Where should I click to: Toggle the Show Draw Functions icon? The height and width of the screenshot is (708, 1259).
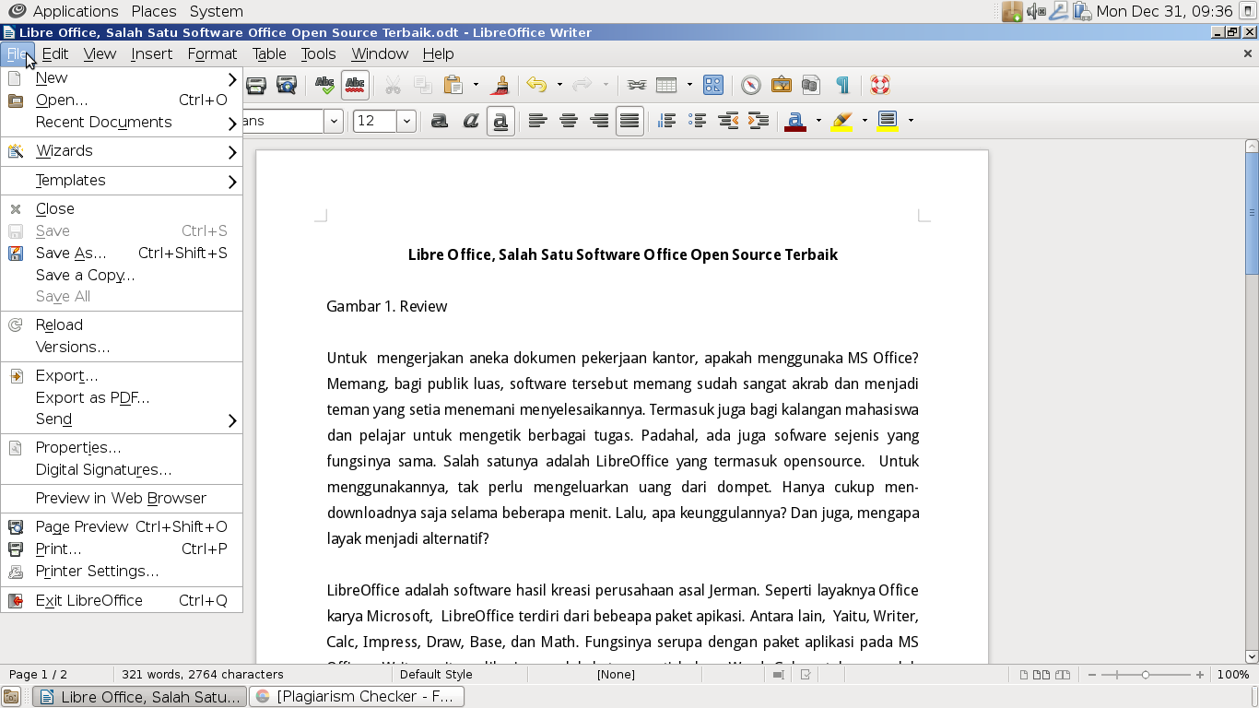[x=713, y=86]
